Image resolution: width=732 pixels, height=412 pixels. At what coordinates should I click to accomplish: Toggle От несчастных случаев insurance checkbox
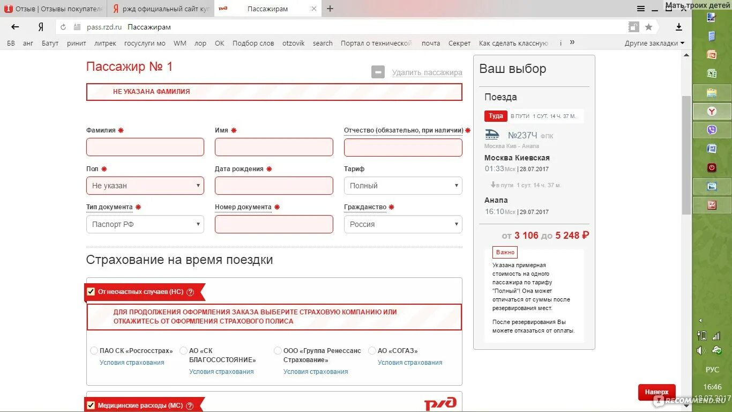(91, 292)
